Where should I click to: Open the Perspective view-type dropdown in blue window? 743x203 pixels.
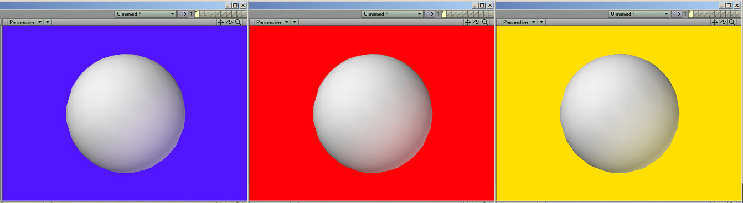[x=25, y=22]
